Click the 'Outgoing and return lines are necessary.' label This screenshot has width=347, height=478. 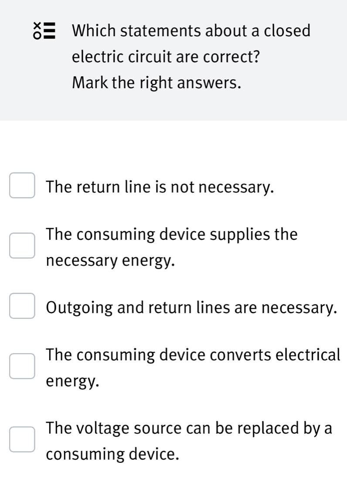tap(191, 308)
